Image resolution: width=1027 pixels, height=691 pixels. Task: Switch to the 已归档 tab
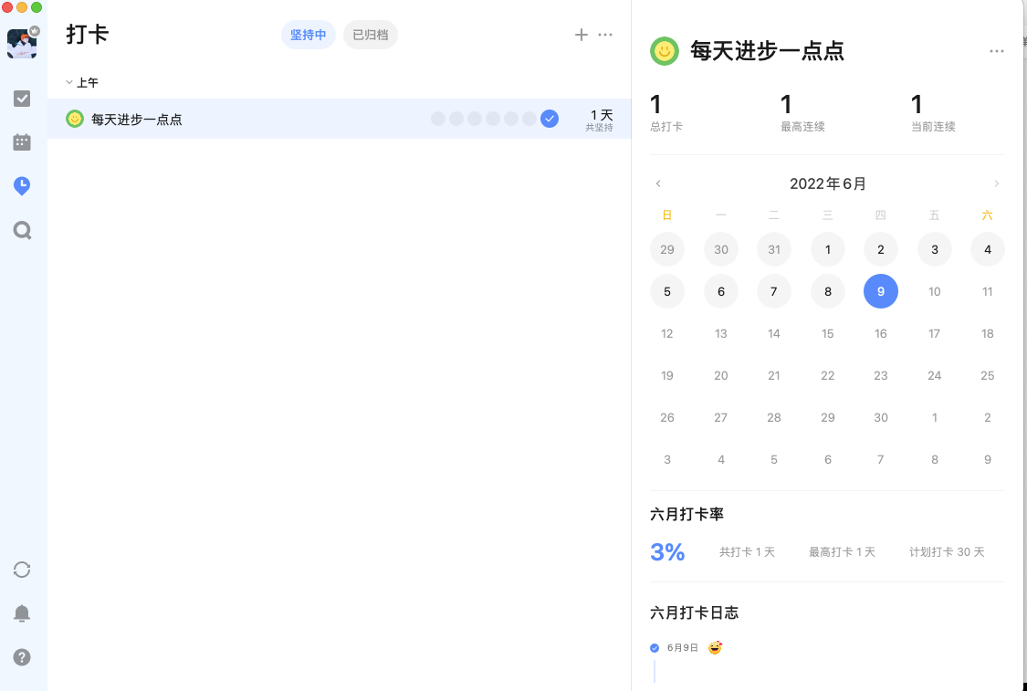tap(370, 34)
